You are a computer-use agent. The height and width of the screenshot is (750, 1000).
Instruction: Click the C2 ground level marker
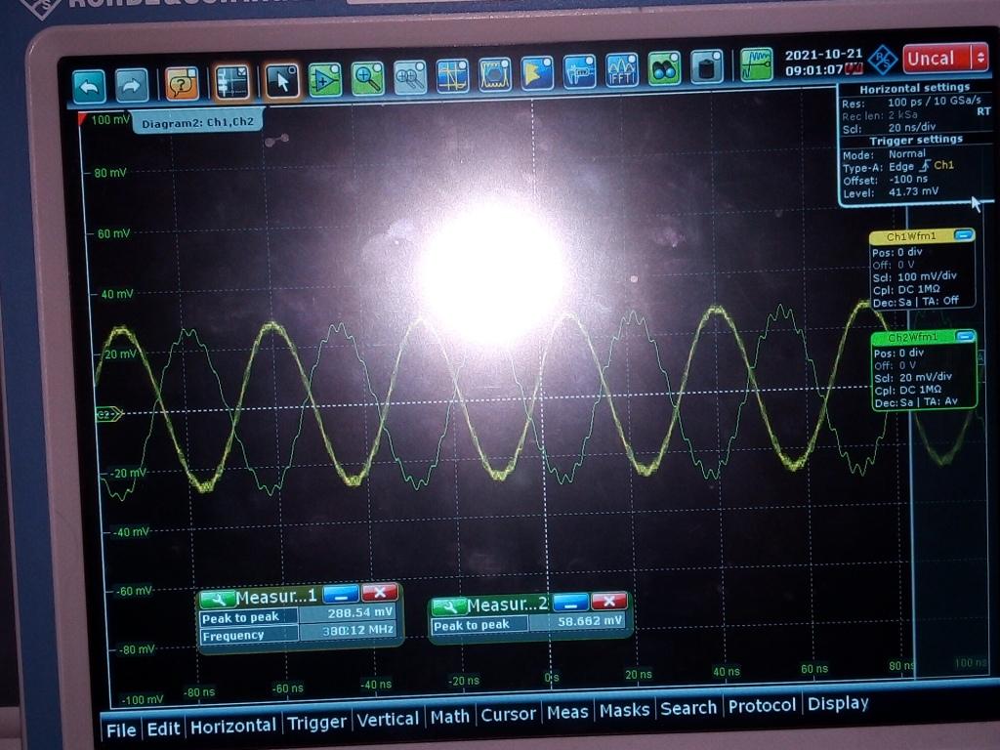click(x=108, y=414)
